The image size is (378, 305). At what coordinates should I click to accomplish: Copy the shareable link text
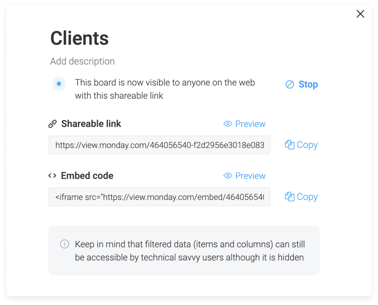pos(301,145)
